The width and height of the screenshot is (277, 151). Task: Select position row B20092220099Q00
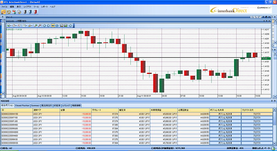[x=137, y=128]
